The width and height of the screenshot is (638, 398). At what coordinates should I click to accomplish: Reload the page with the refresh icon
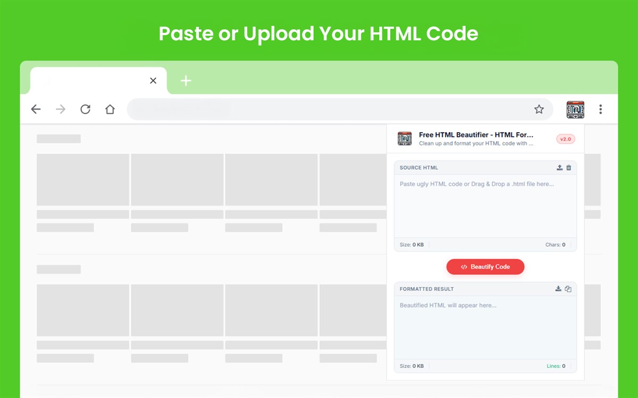[85, 109]
